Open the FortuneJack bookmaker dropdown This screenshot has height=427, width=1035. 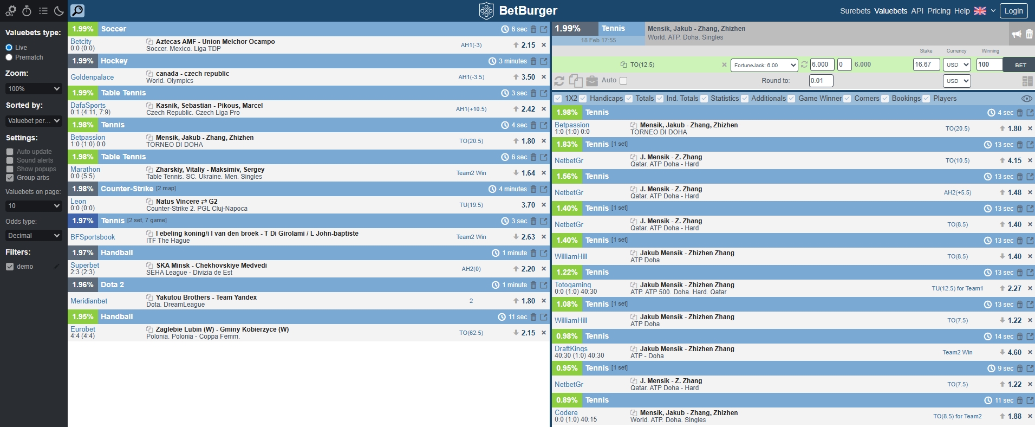click(x=764, y=65)
